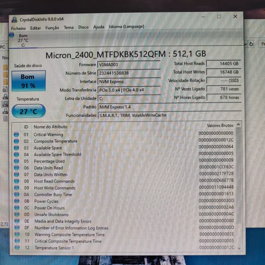
Task: Click the background window refresh icon
Action: (x=251, y=44)
